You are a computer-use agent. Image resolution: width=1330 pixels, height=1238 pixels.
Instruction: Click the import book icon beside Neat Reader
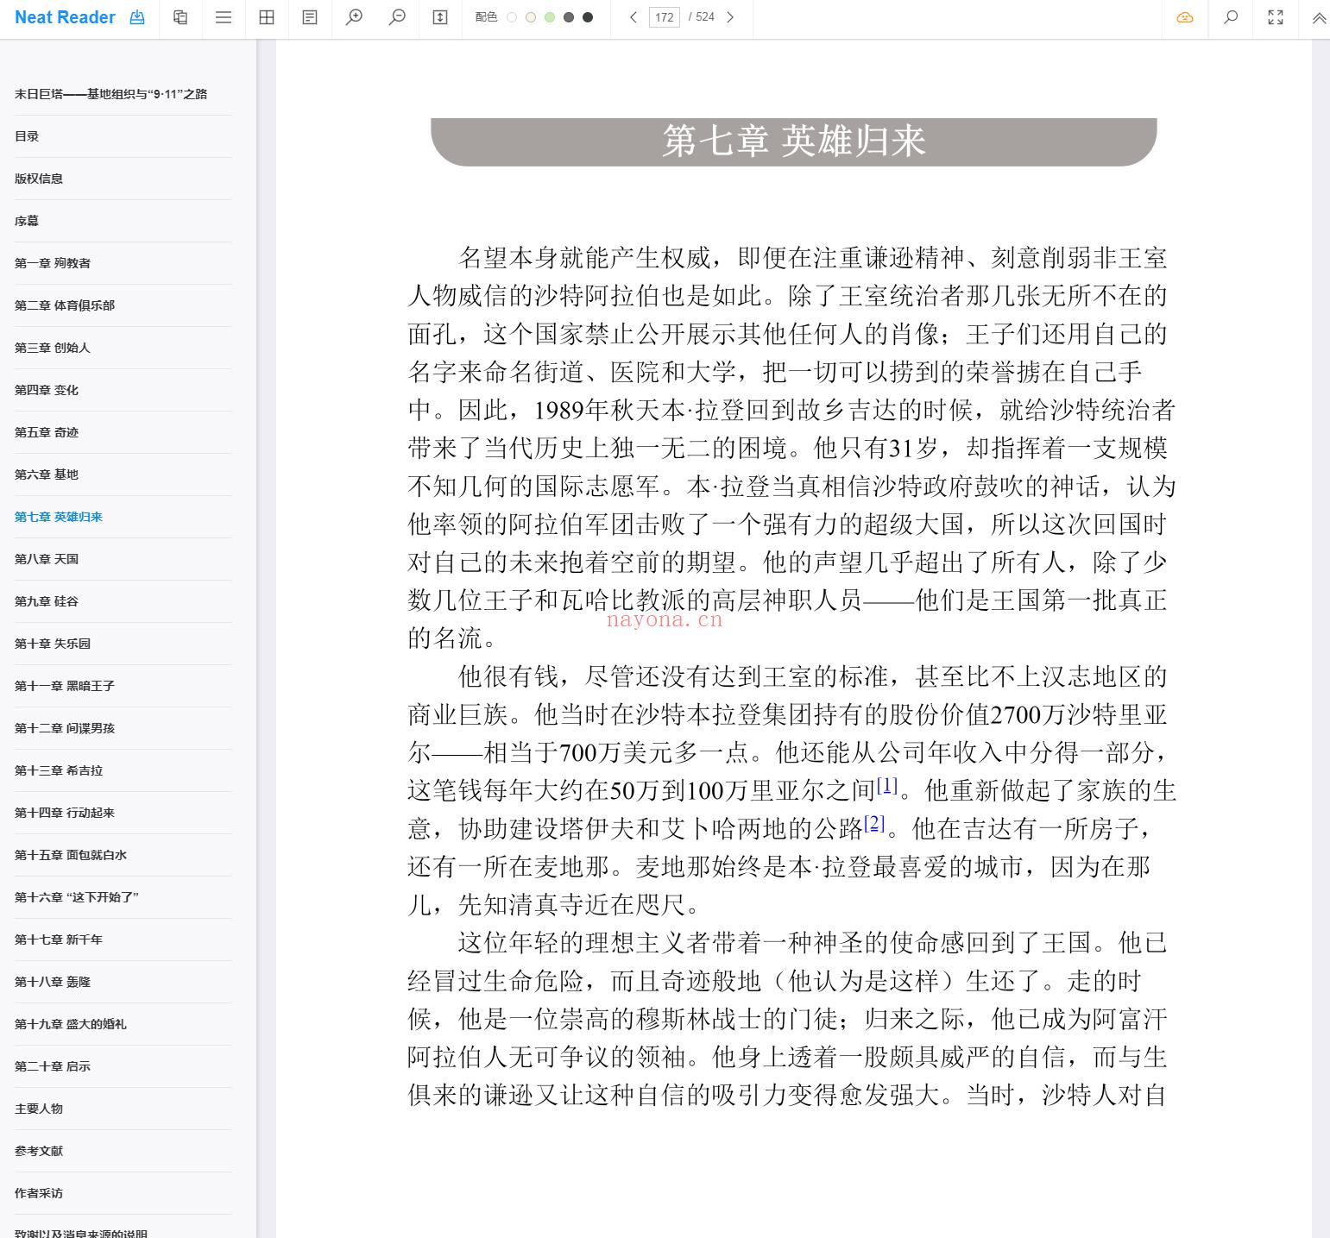(137, 17)
